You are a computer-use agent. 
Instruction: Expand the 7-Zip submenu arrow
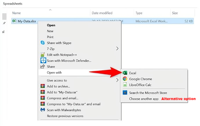click(x=117, y=49)
